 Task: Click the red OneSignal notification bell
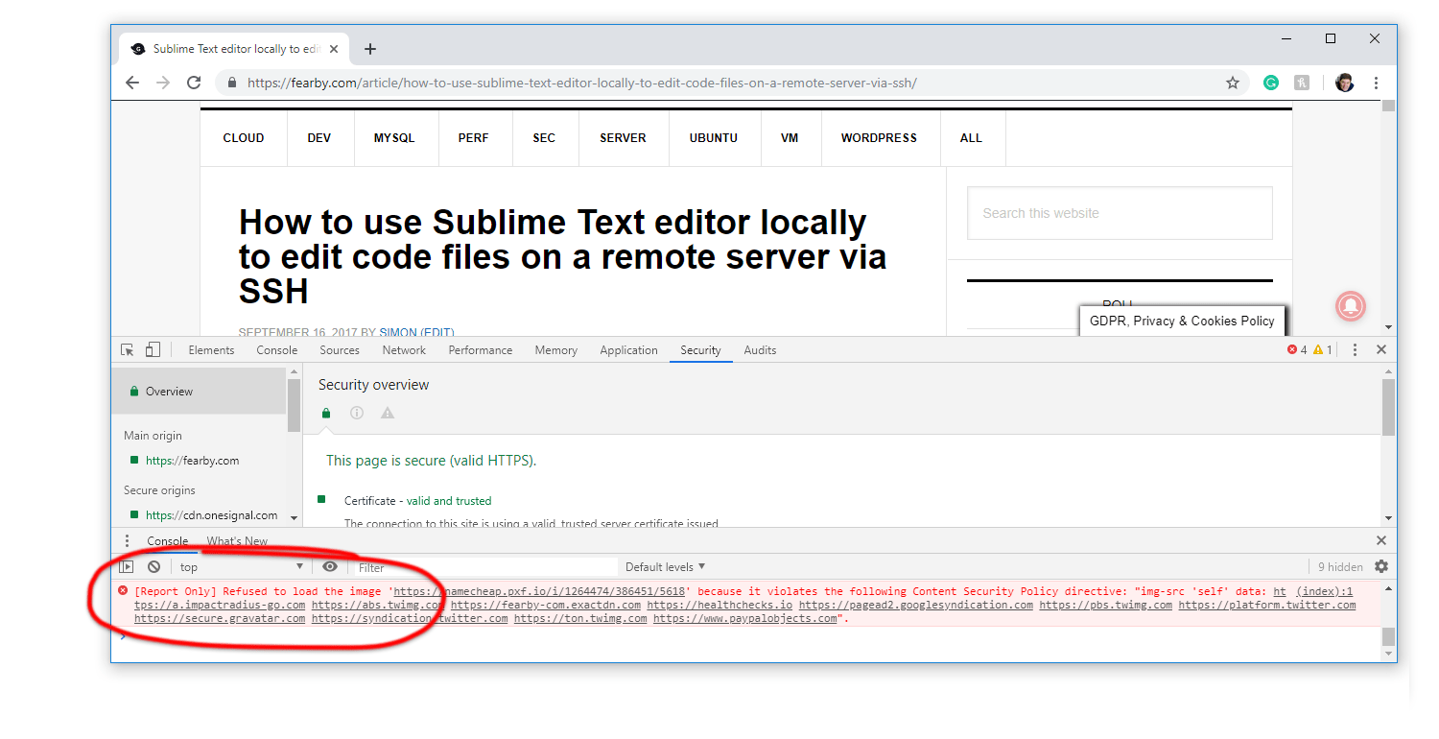pos(1351,306)
